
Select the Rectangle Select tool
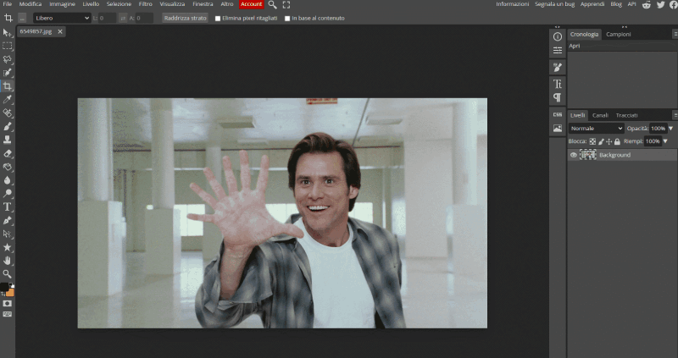tap(8, 46)
